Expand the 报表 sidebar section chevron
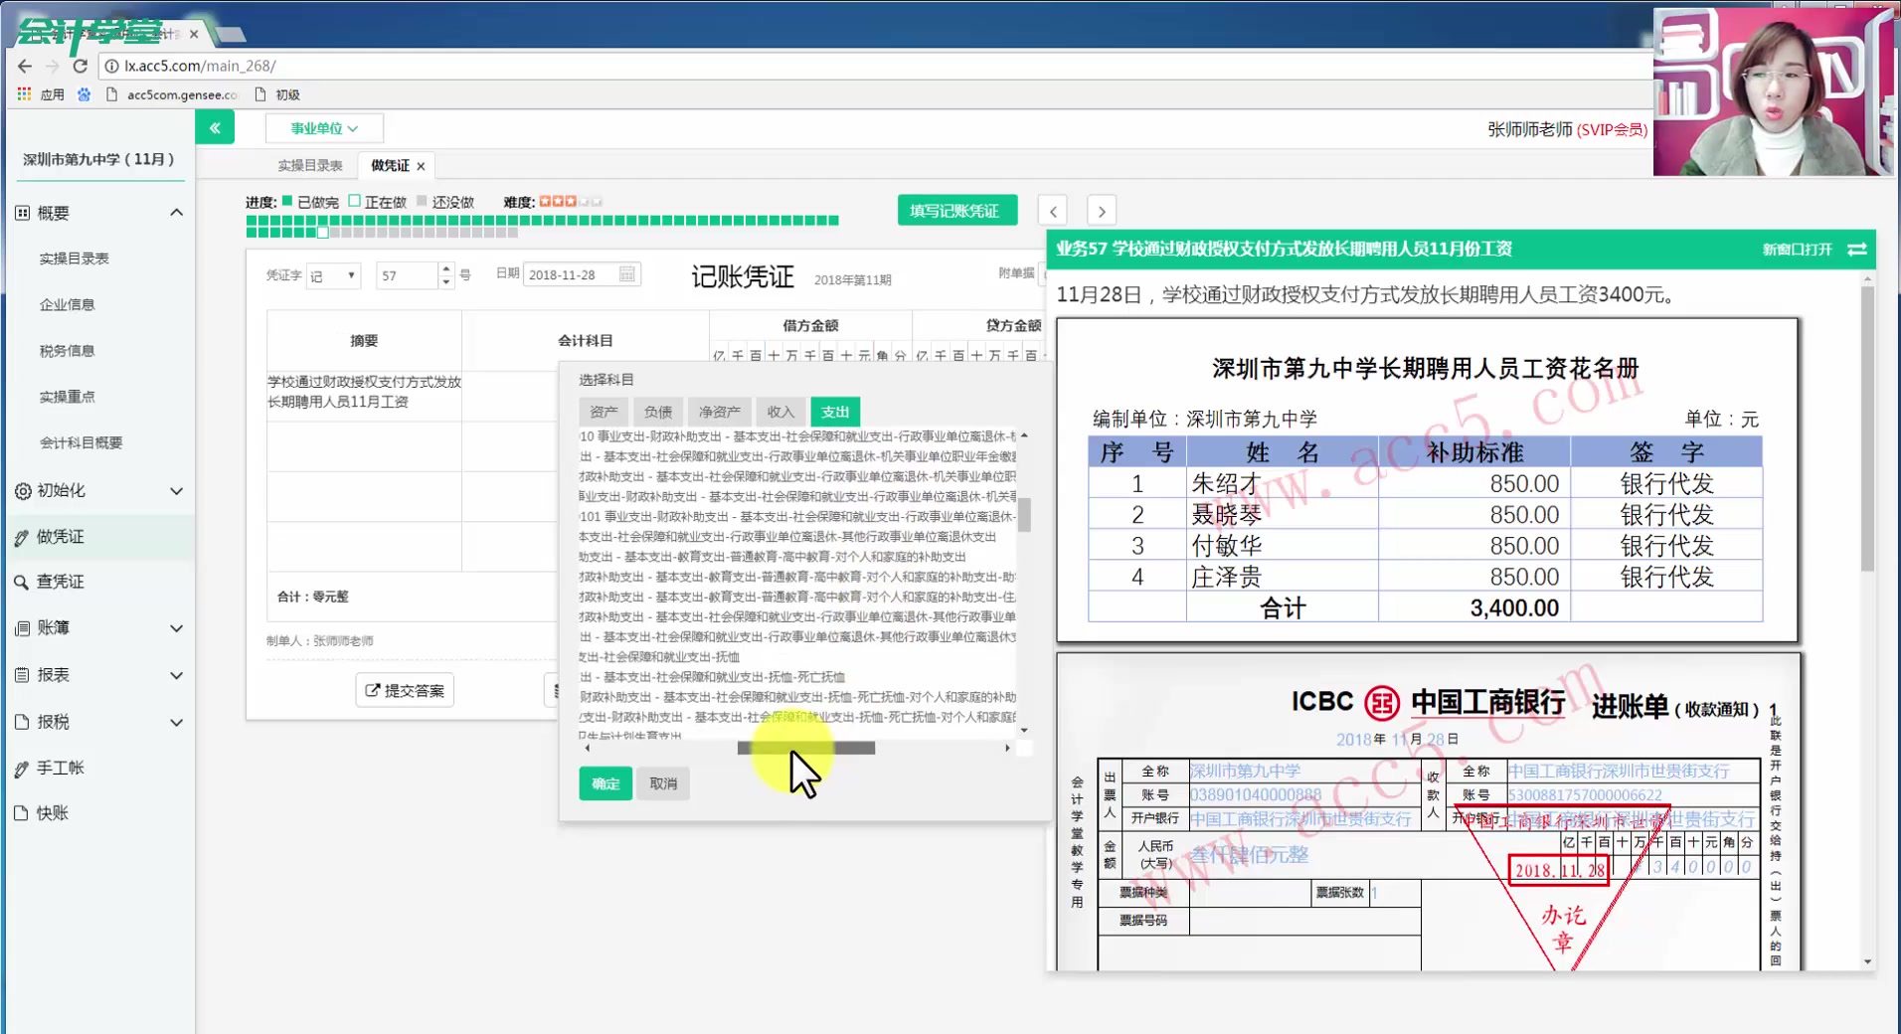 pos(177,674)
